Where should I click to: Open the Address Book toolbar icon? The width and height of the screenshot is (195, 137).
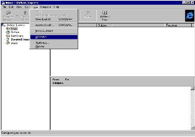pyautogui.click(x=105, y=13)
